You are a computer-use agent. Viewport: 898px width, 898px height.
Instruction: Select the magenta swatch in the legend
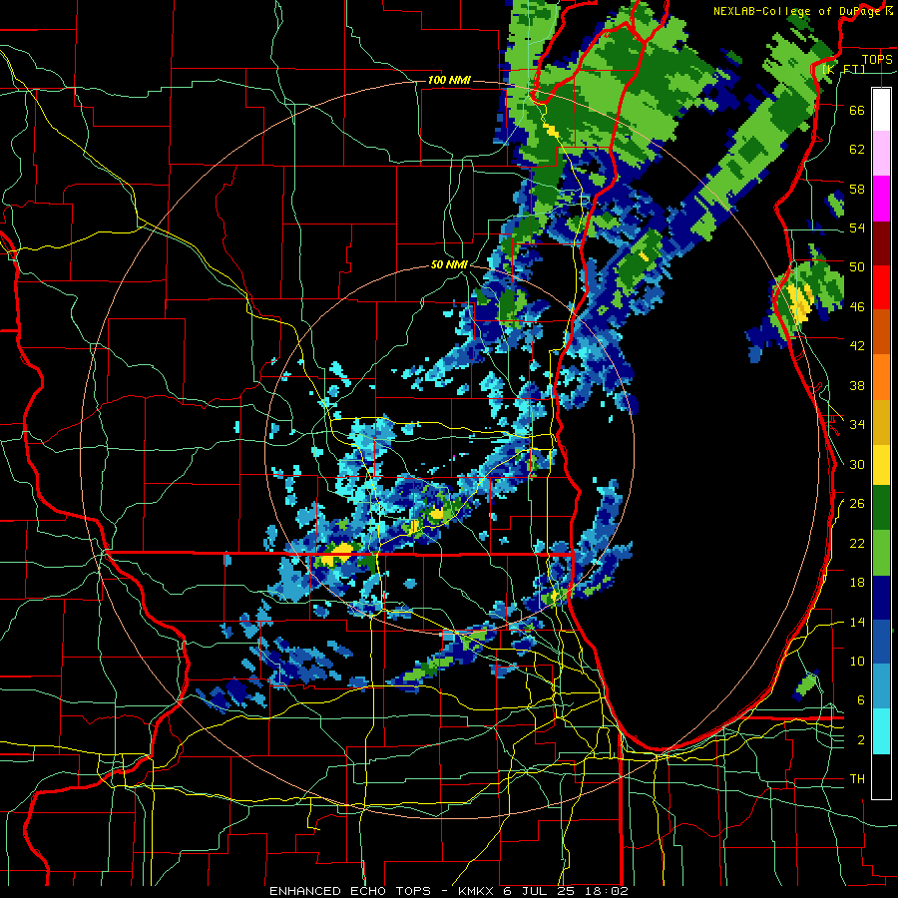click(x=881, y=199)
